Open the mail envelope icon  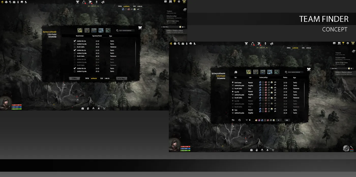334,43
